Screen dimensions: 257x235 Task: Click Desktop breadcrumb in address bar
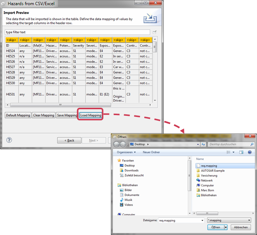pyautogui.click(x=140, y=144)
